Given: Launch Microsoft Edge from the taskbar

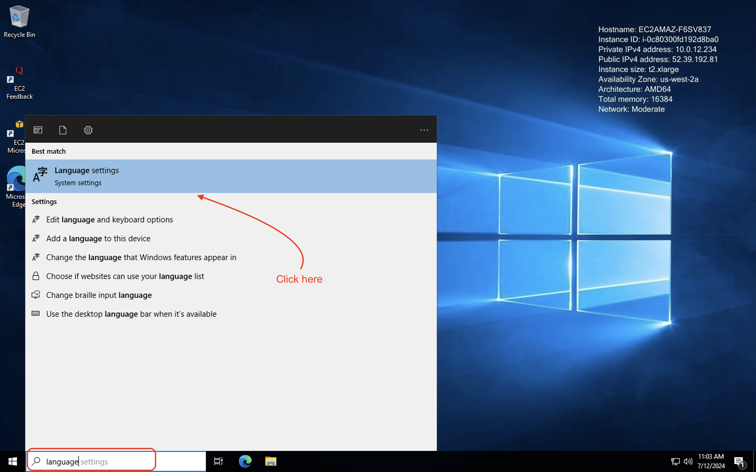Looking at the screenshot, I should pos(245,461).
